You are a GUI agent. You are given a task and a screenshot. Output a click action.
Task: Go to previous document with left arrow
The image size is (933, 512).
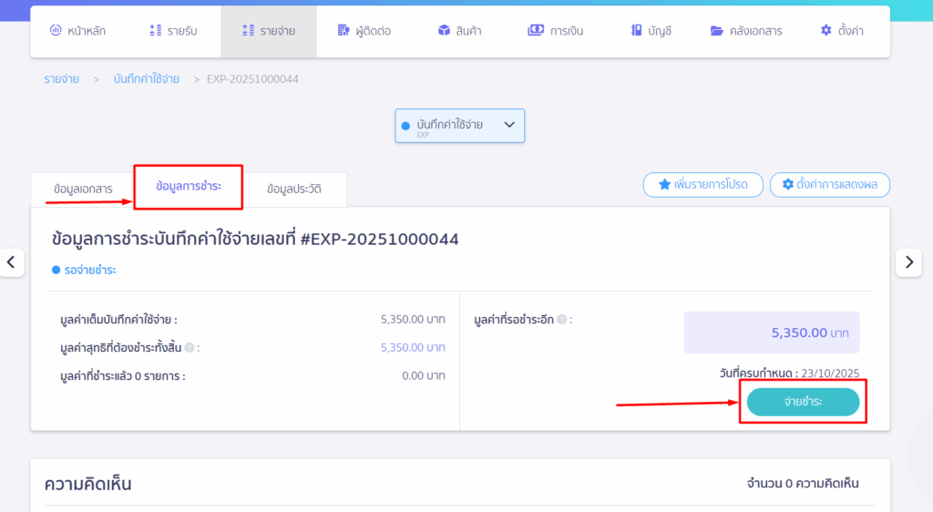(11, 262)
